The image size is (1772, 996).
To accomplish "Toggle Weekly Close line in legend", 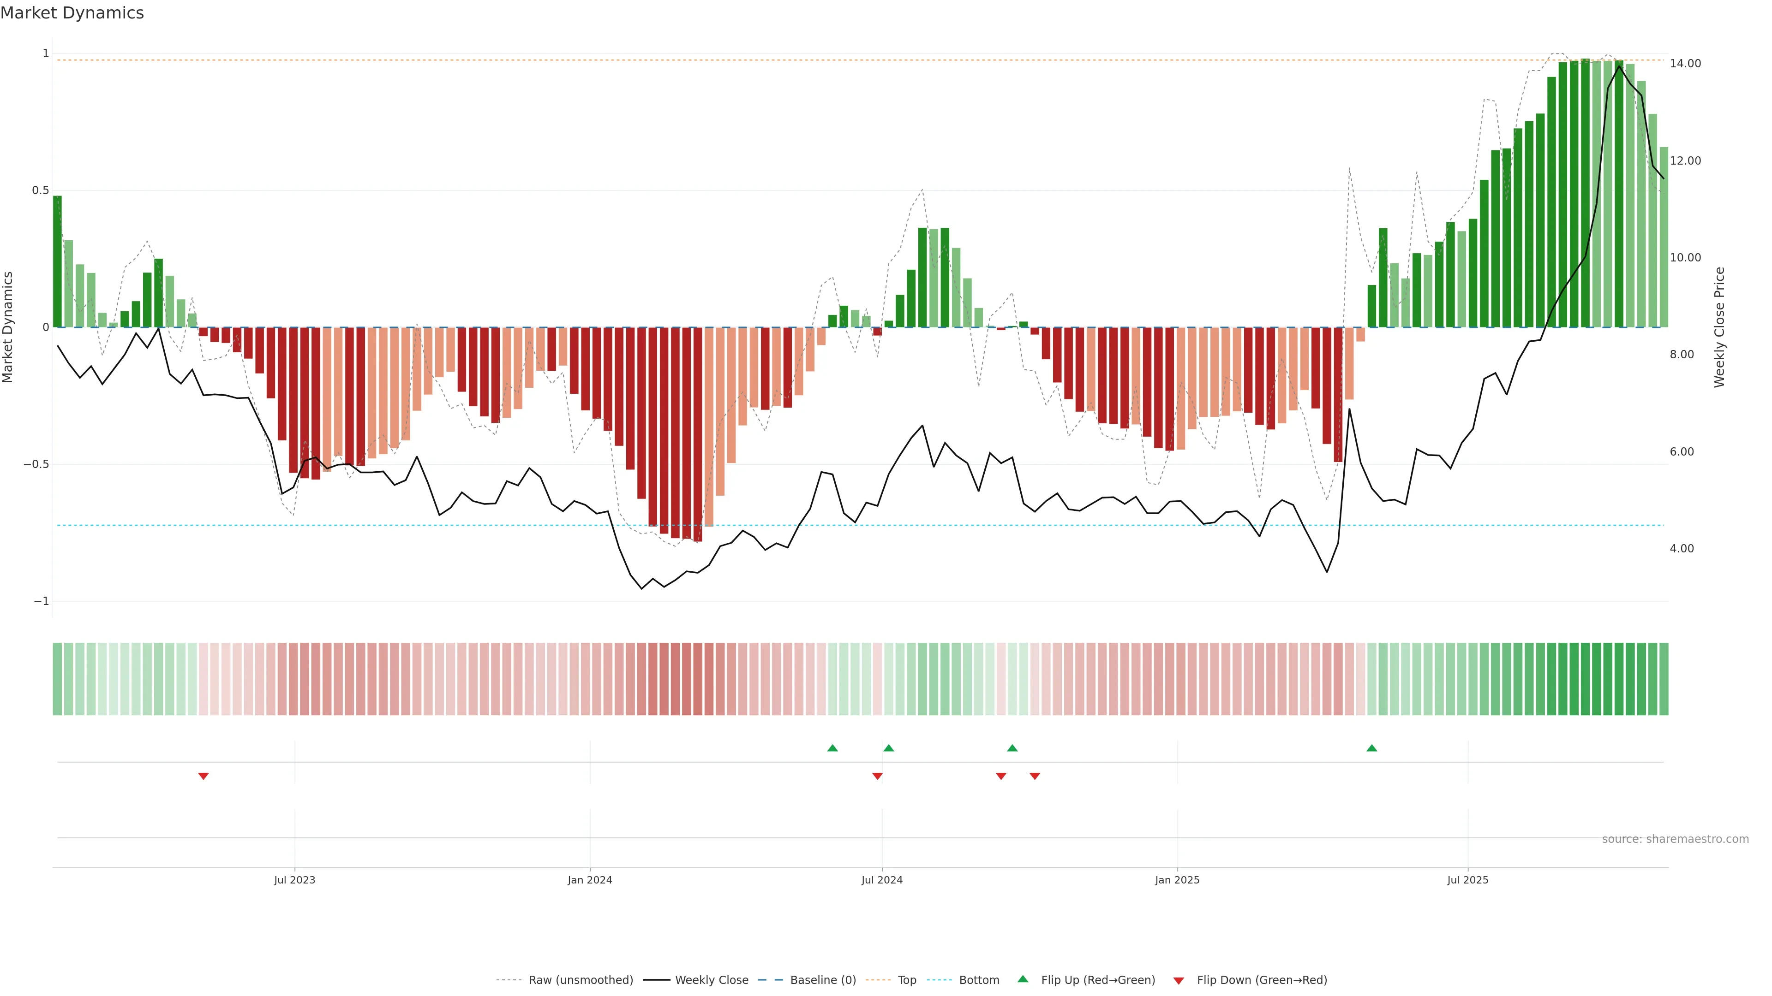I will [x=711, y=980].
